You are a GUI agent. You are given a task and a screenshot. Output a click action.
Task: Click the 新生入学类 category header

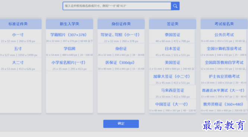coord(69,24)
